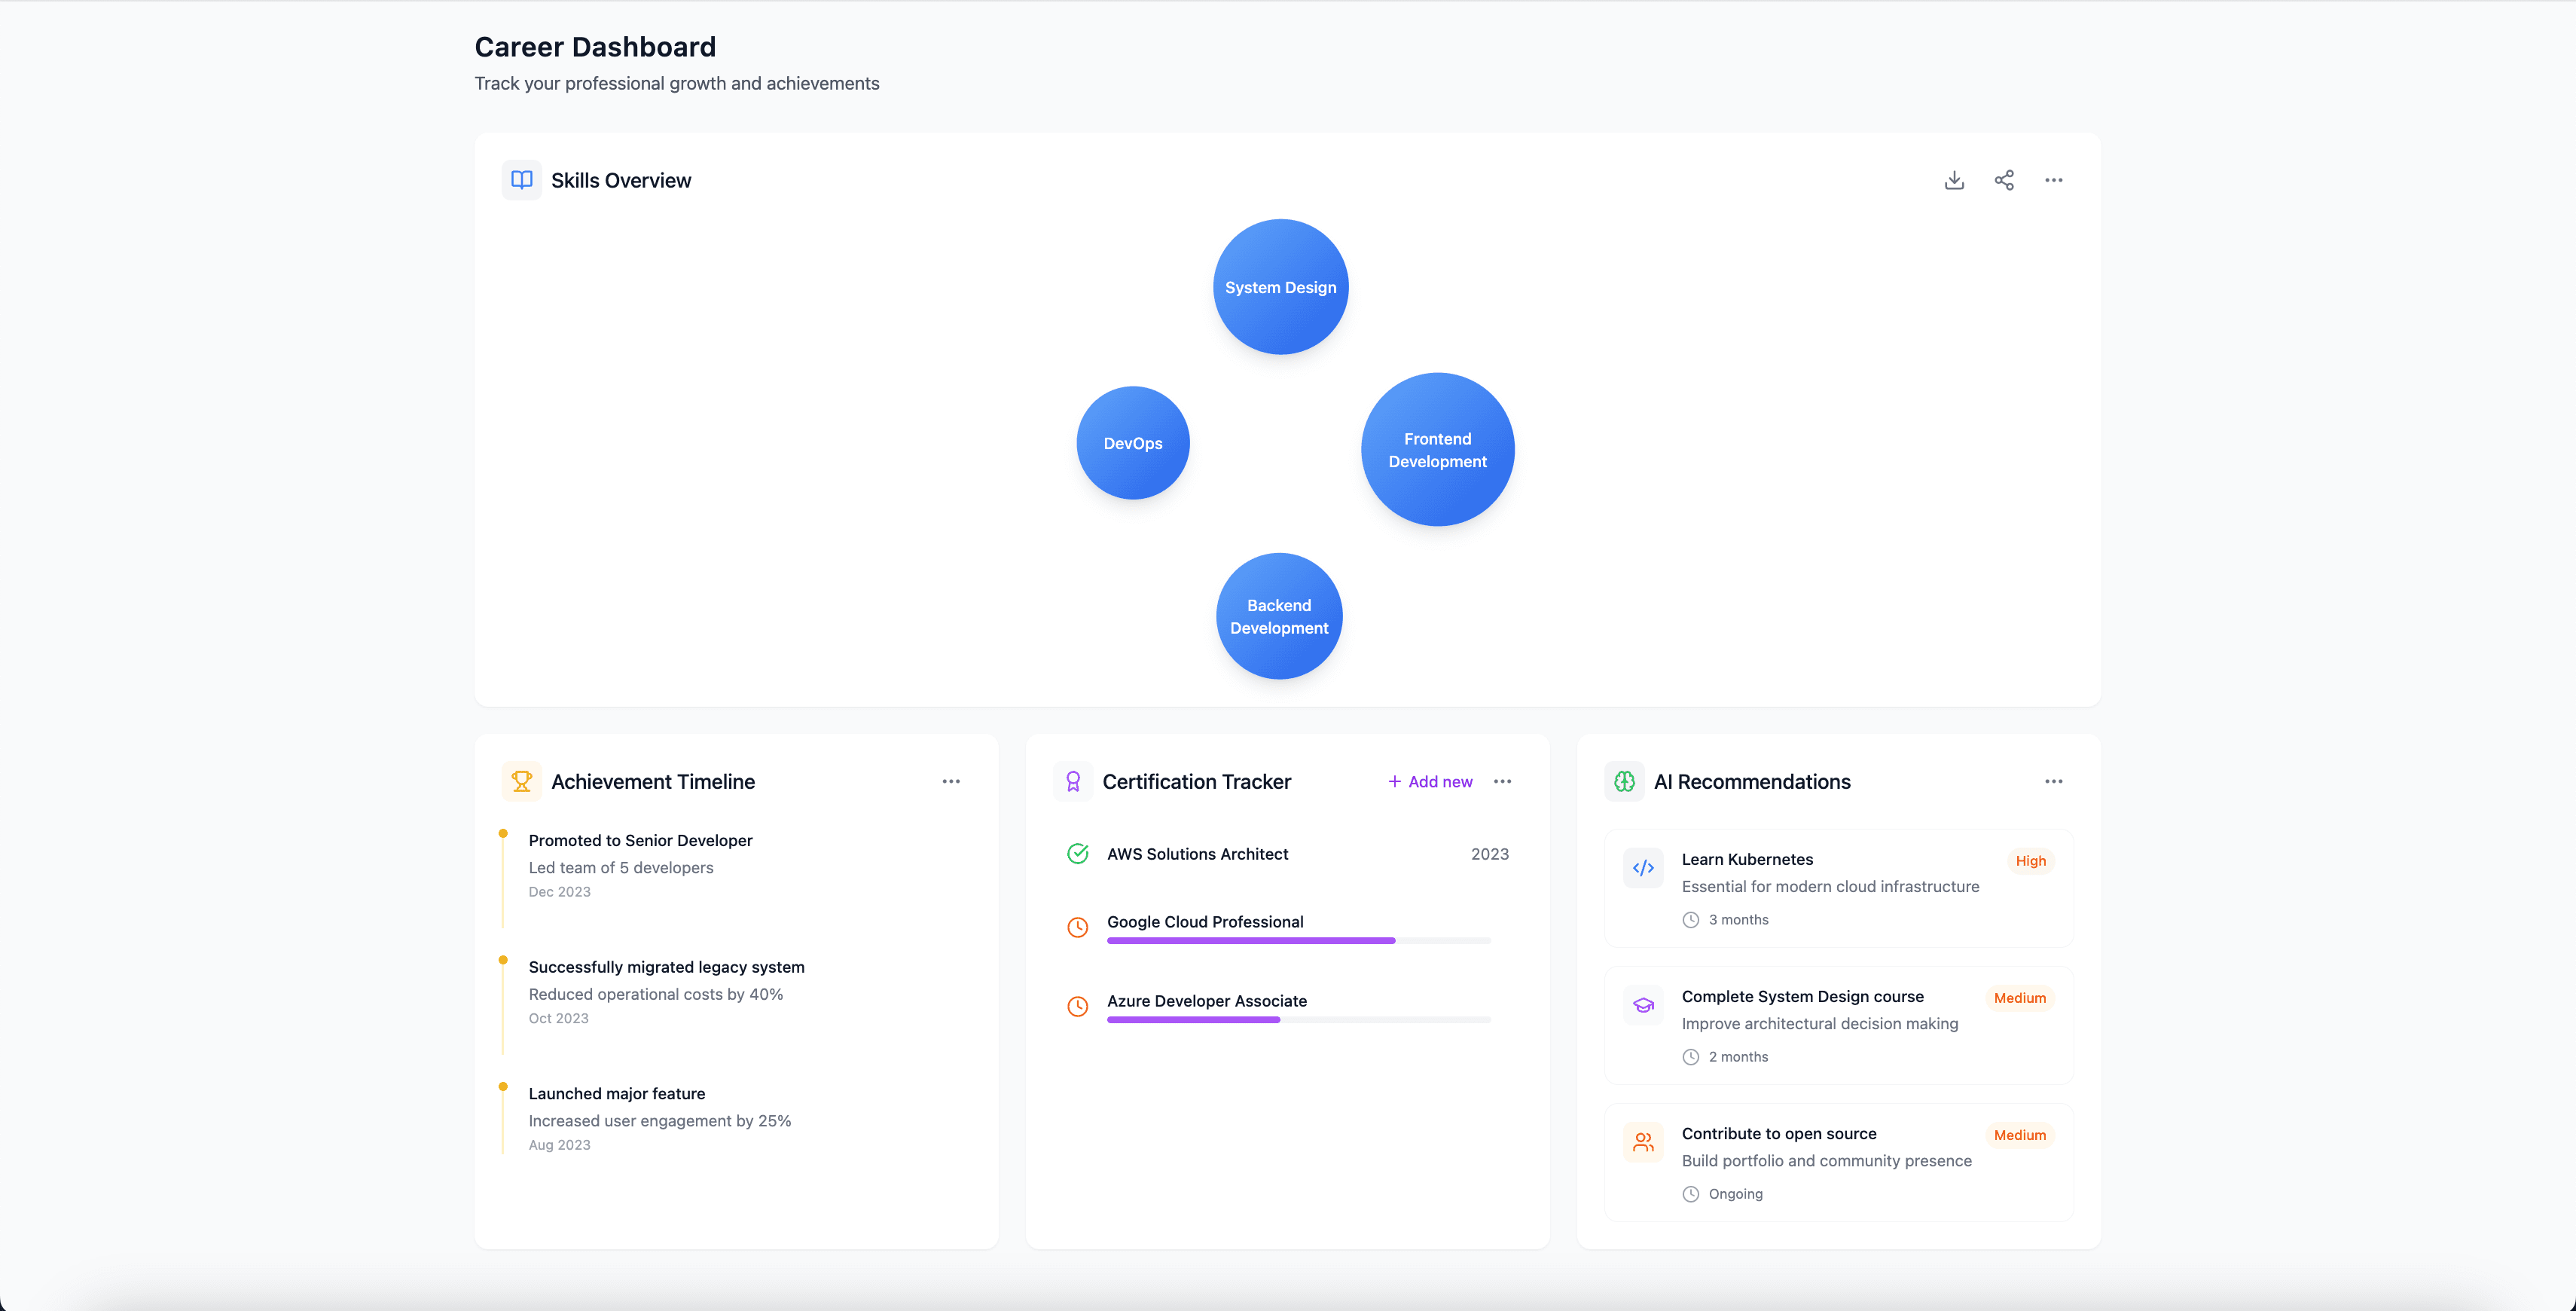Click the Skills Overview book icon

[521, 180]
